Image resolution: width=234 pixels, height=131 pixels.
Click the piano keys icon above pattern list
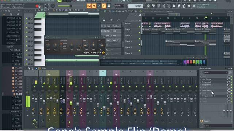[x=104, y=20]
